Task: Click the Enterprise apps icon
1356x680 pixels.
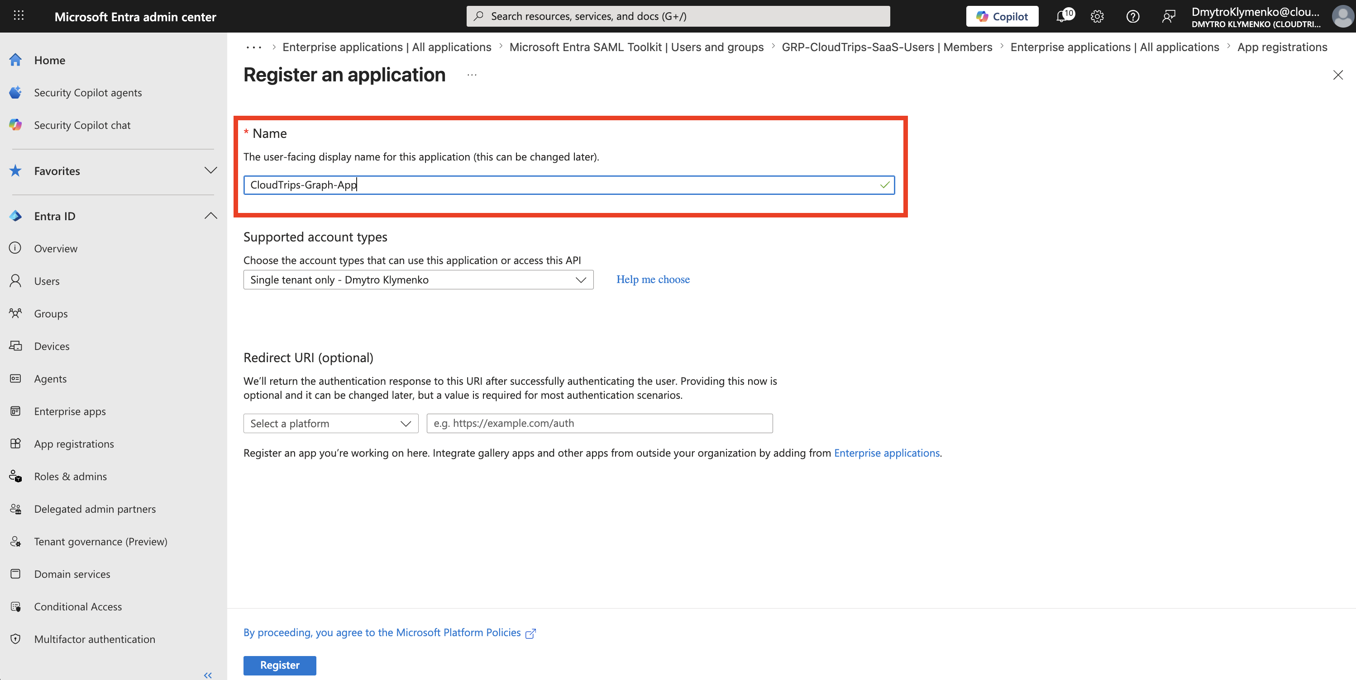Action: [x=16, y=411]
